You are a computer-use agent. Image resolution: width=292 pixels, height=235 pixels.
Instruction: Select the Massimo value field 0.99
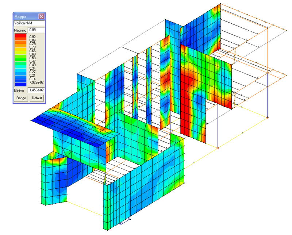[36, 30]
